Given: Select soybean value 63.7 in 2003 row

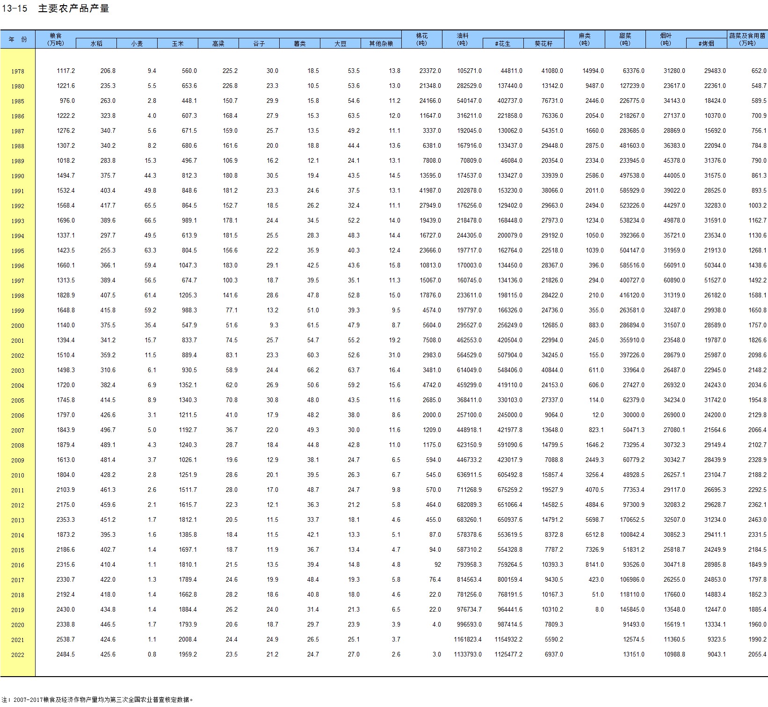Looking at the screenshot, I should pos(354,370).
